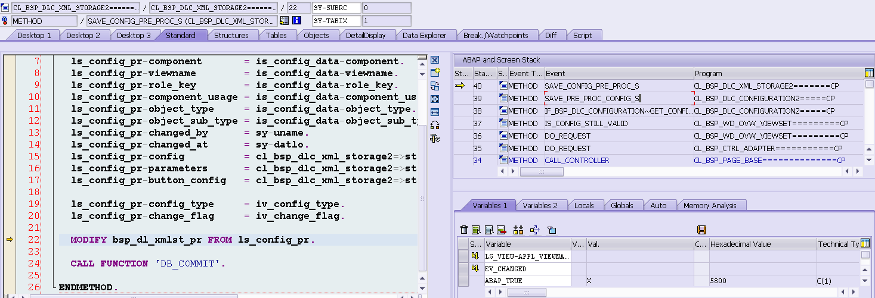Open the DetailDisplay tab
This screenshot has height=298, width=875.
tap(366, 35)
